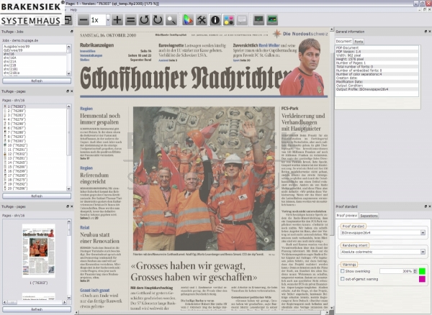Pick the magenta out-of-gamut warning color
The height and width of the screenshot is (315, 432).
pos(422,279)
